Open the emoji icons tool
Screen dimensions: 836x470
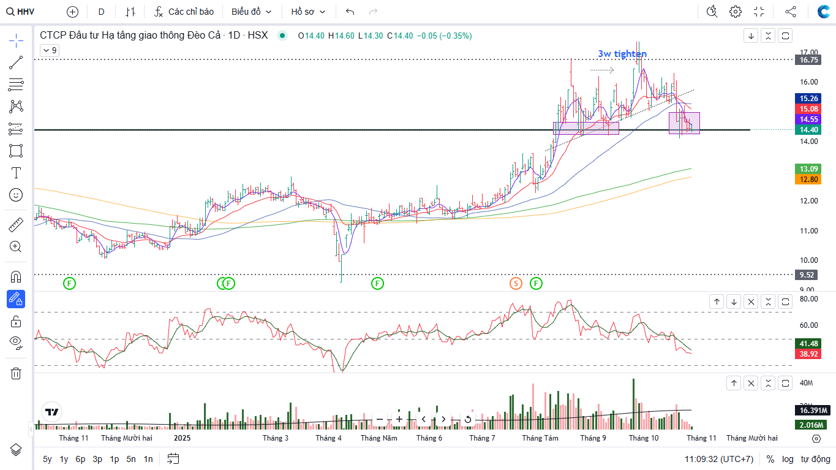point(17,195)
